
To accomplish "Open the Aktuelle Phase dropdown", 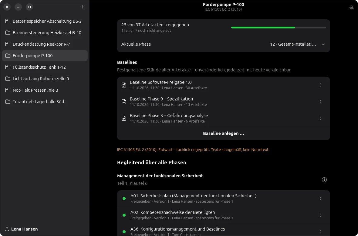I will click(224, 44).
